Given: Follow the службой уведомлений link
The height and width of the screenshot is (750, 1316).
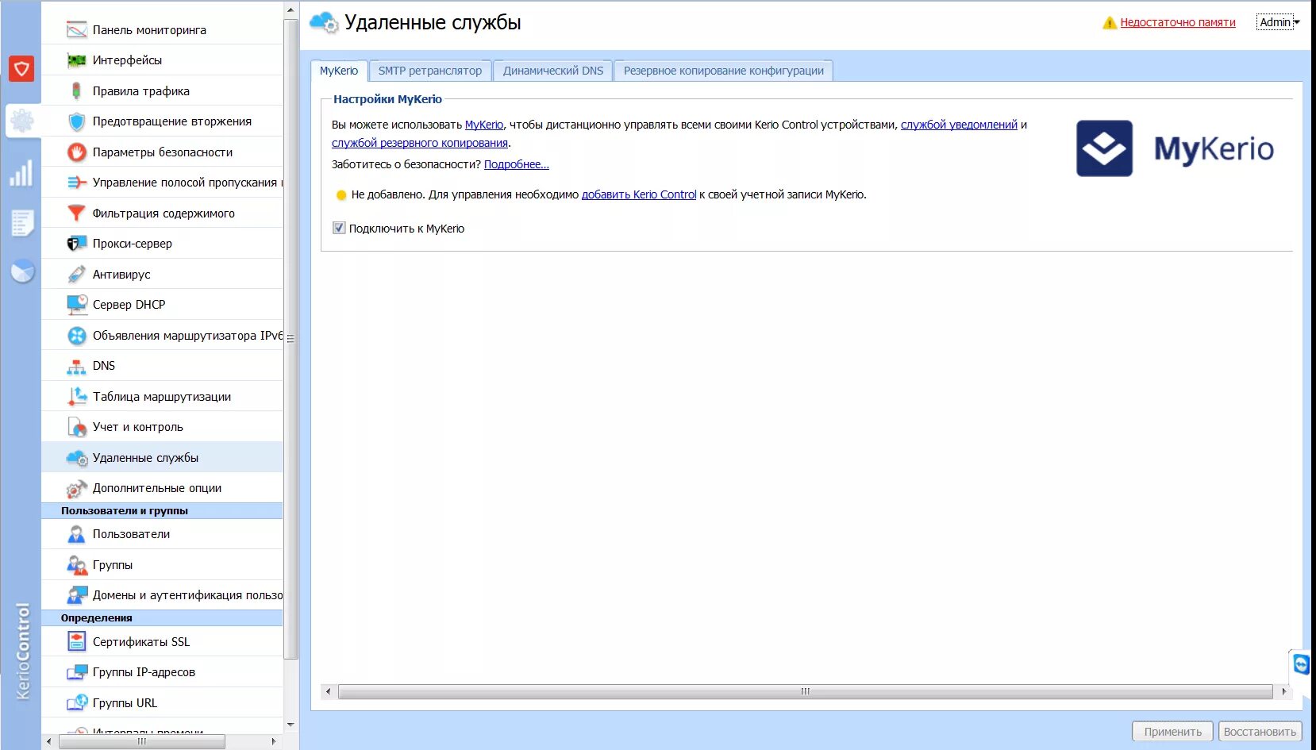Looking at the screenshot, I should tap(959, 125).
